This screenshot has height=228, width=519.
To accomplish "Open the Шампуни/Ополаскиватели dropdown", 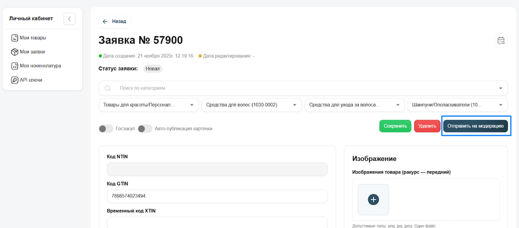I will coord(457,105).
